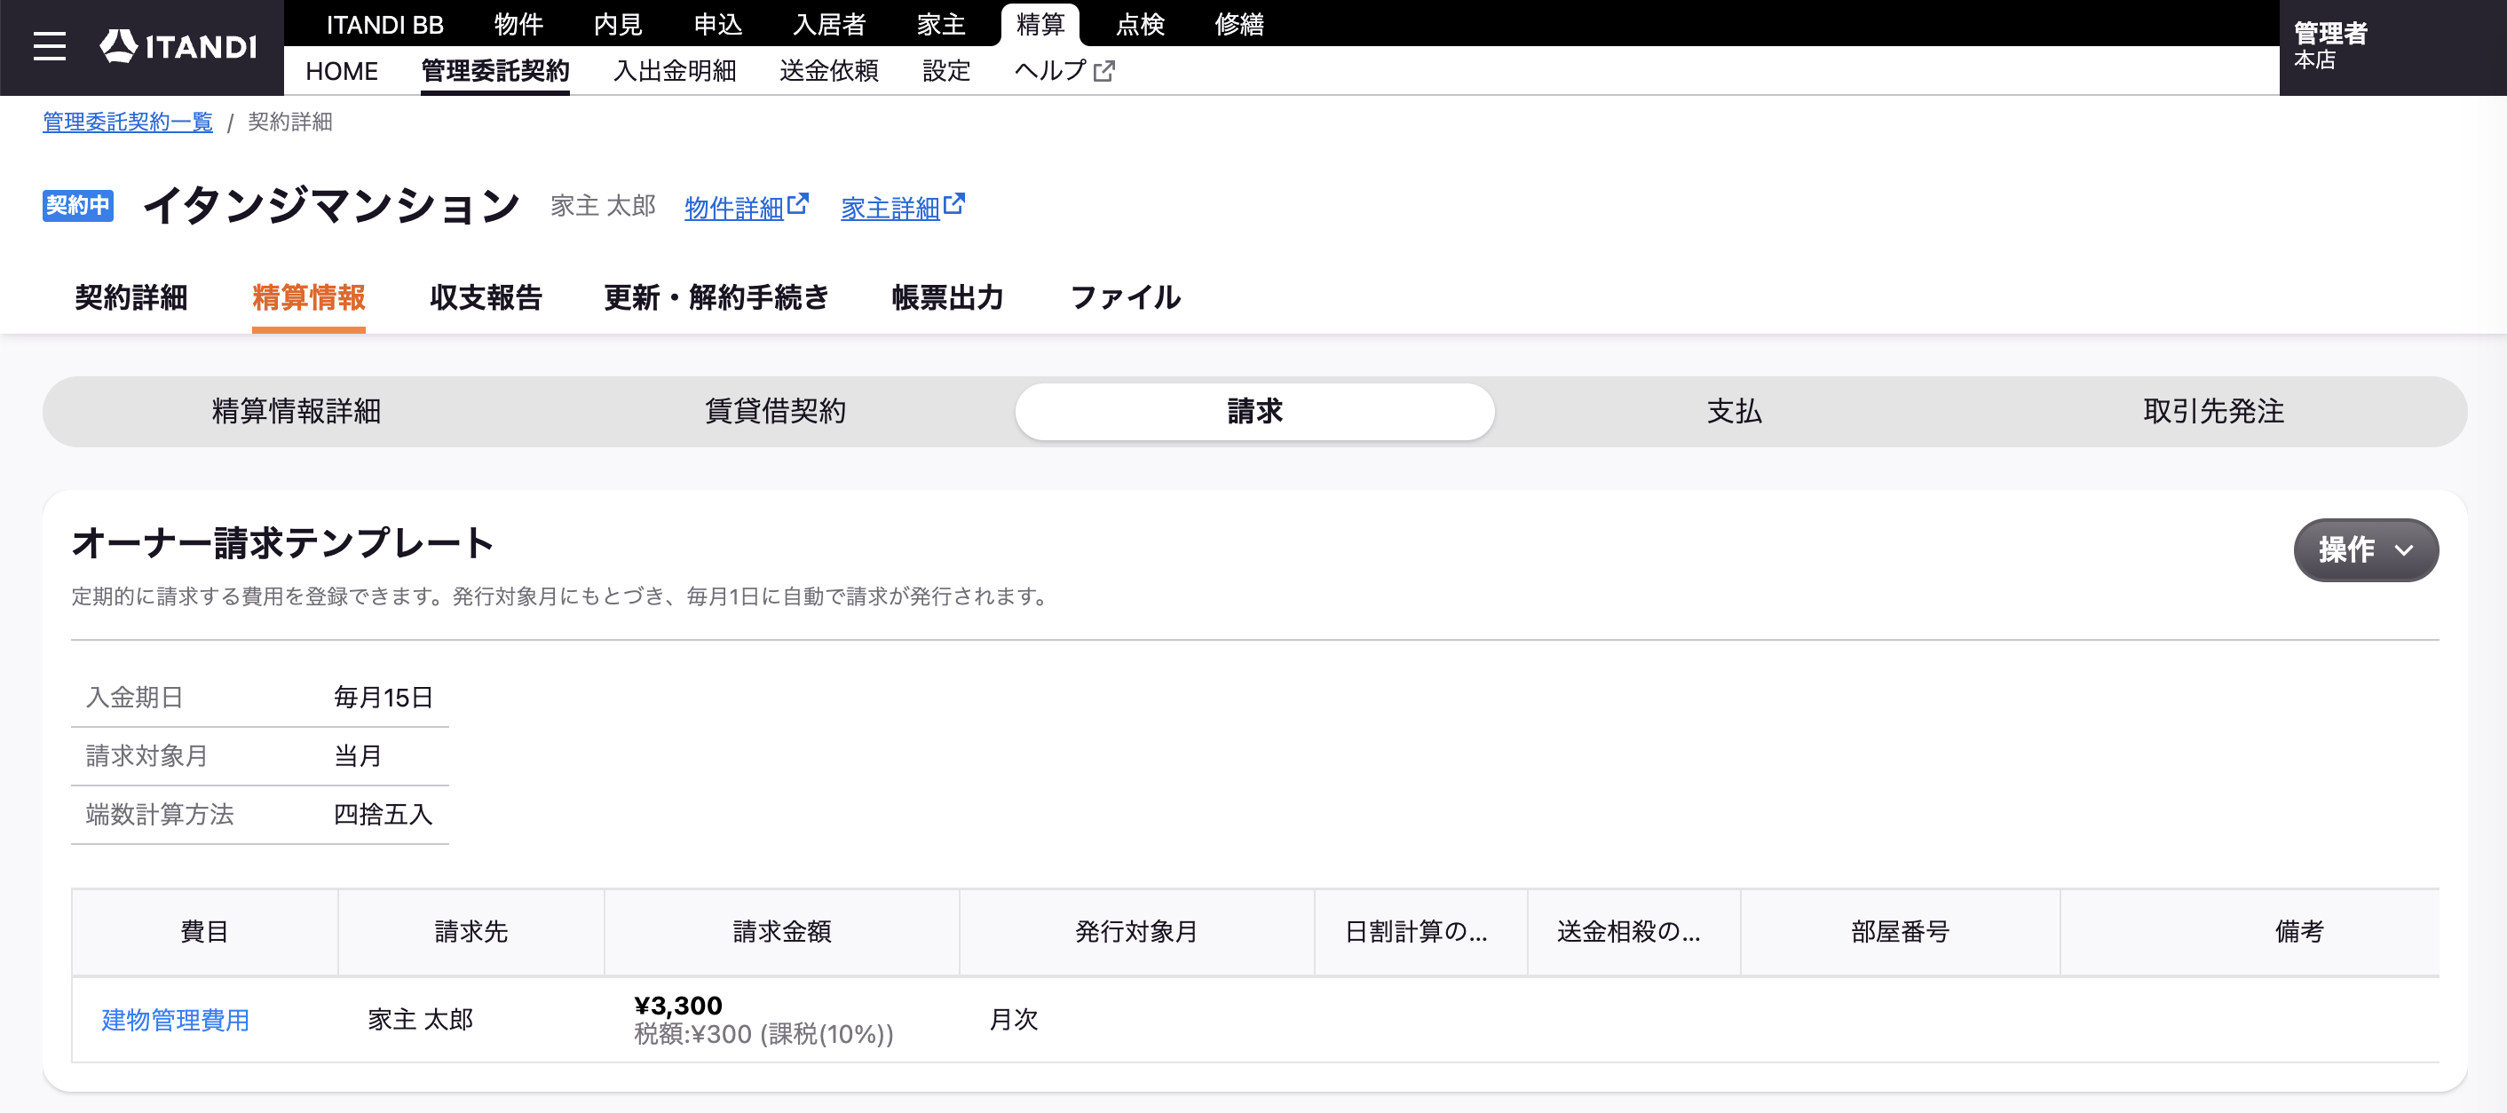Click the 入金期日 label

pos(135,698)
